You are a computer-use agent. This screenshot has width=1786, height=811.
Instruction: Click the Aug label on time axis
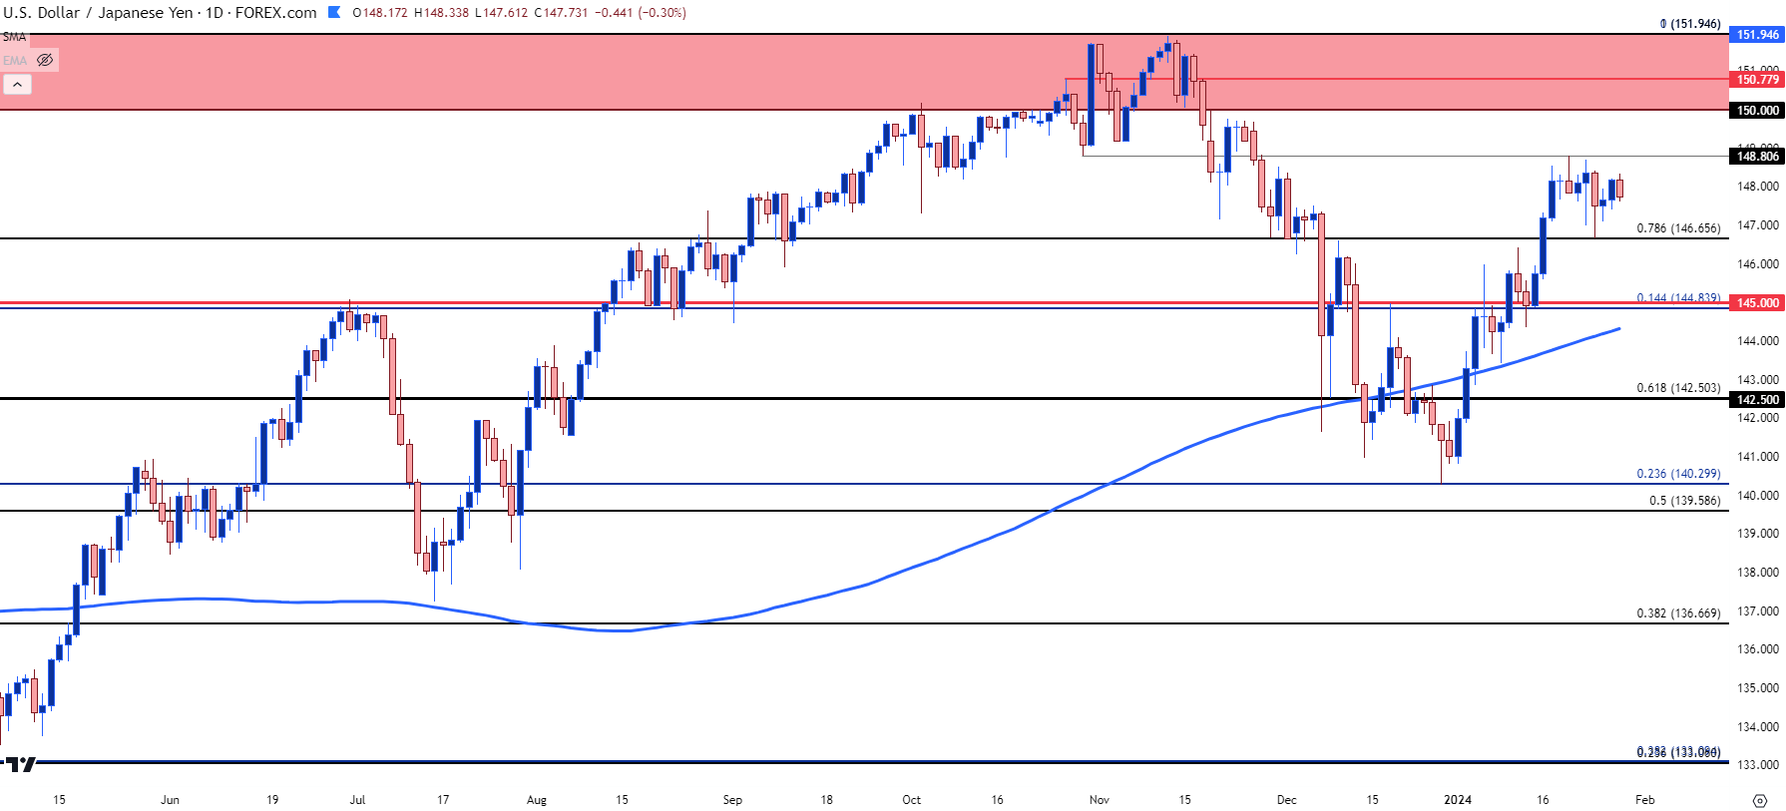(x=537, y=800)
